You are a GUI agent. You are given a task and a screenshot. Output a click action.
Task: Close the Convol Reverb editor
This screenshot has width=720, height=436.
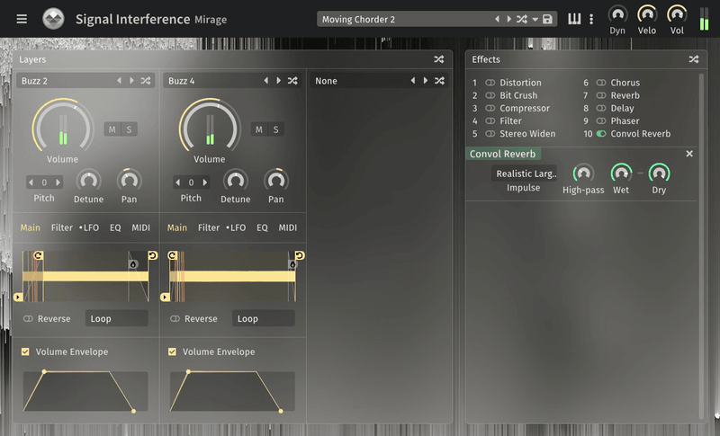[x=689, y=154]
